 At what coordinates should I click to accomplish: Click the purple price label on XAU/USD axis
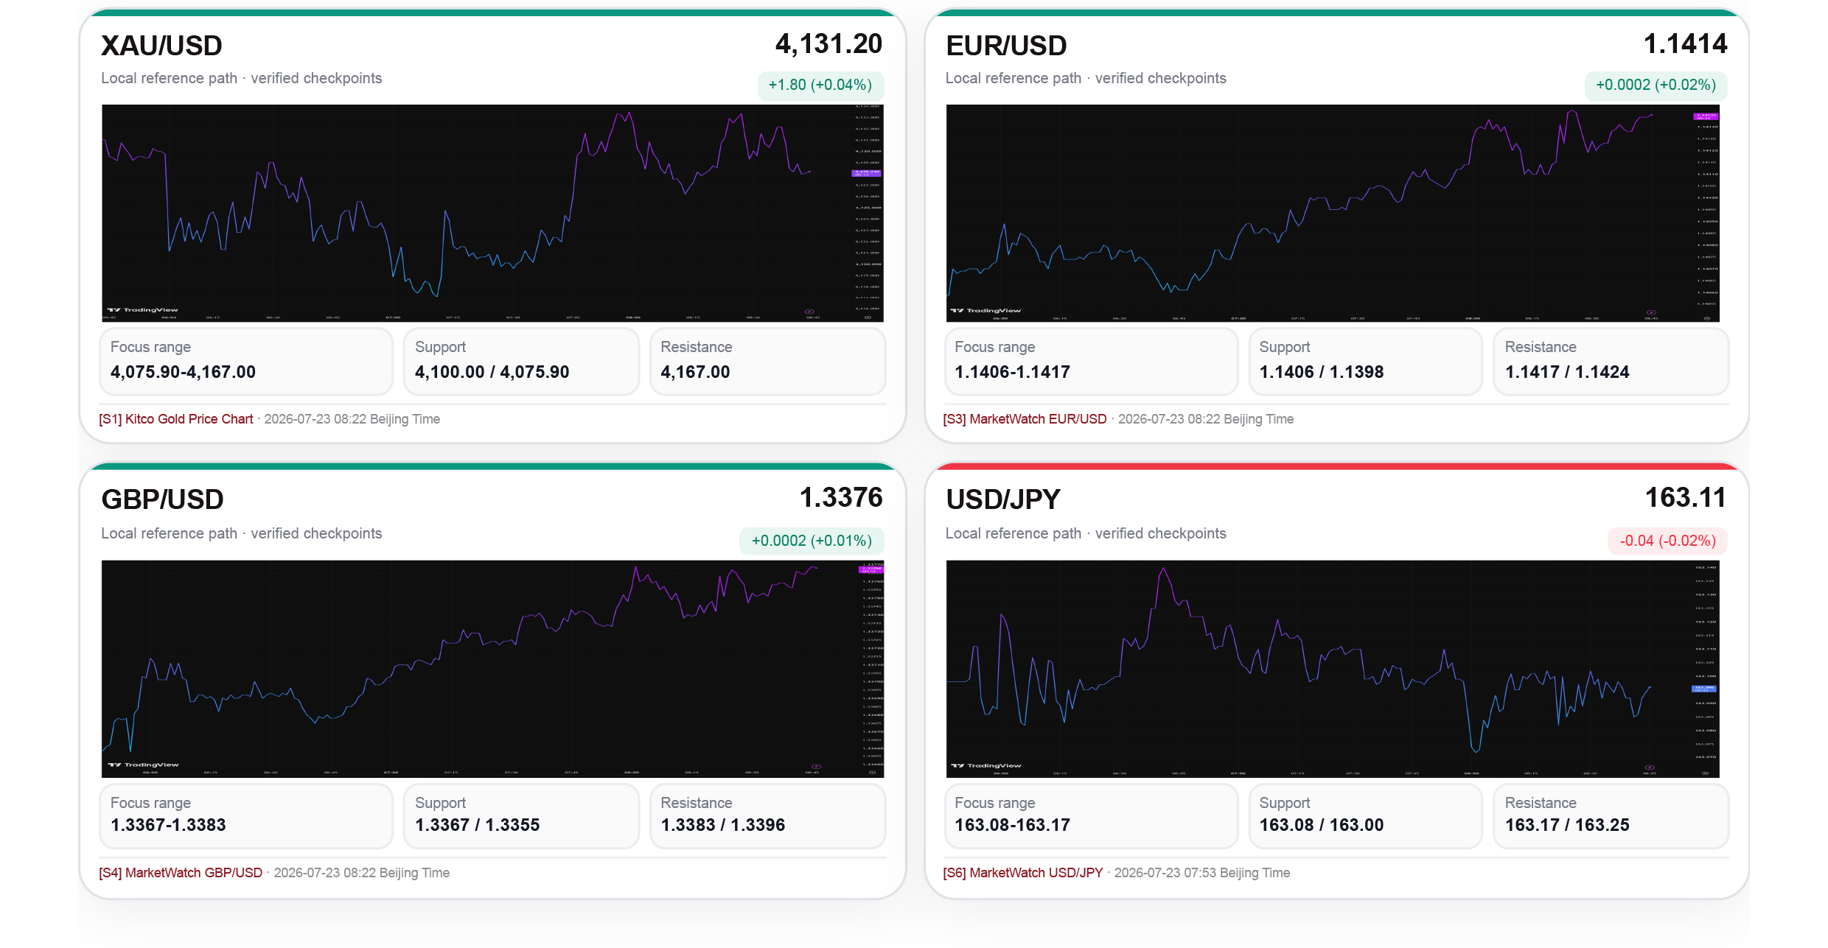tap(866, 173)
